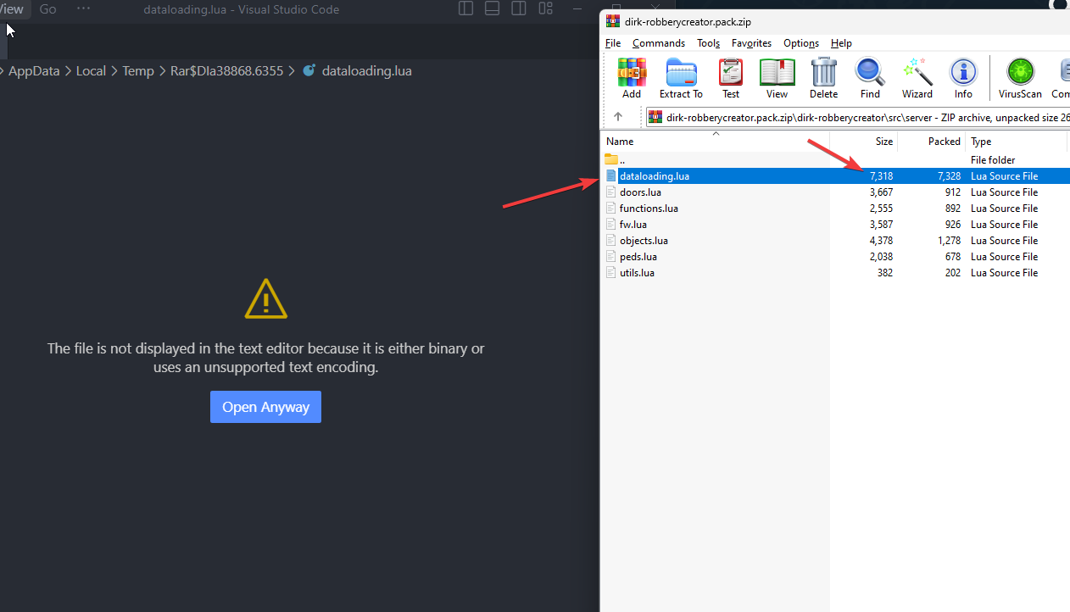
Task: Click the packed value 7,328 for dataloading.lua
Action: click(949, 176)
